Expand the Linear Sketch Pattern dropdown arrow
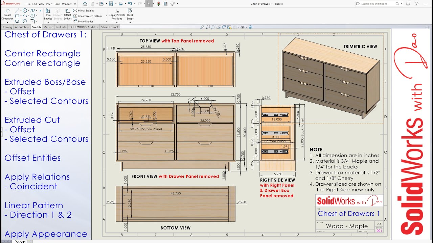Viewport: 433px width, 243px height. point(106,16)
